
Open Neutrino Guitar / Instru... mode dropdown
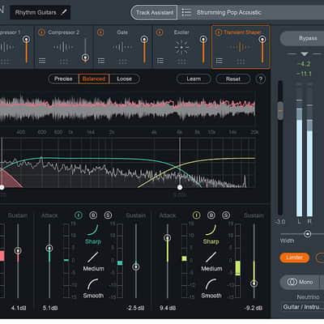[302, 307]
